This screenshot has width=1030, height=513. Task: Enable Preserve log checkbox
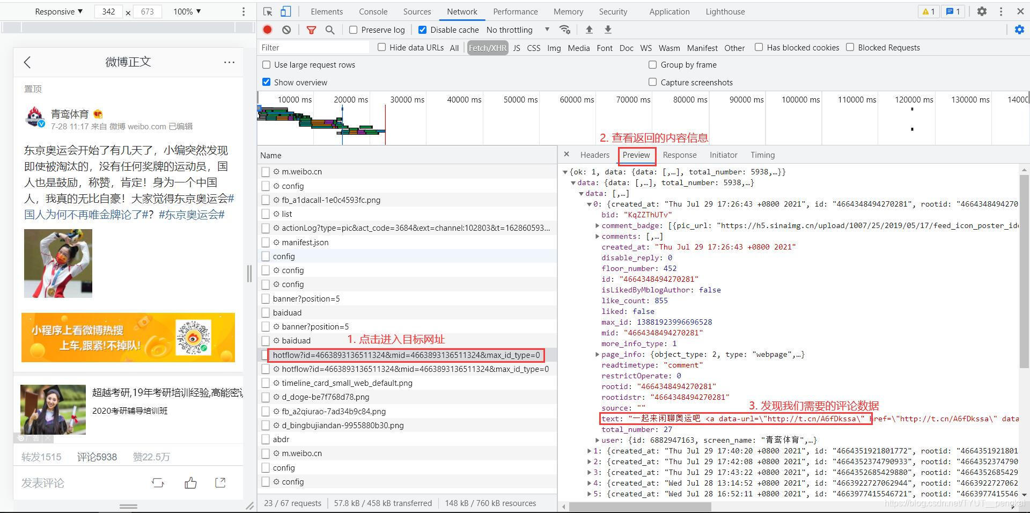tap(353, 30)
